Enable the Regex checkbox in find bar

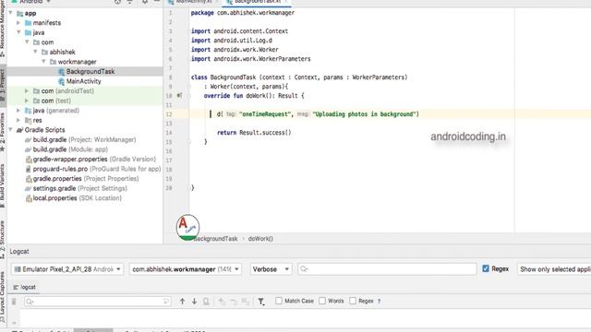[x=353, y=301]
